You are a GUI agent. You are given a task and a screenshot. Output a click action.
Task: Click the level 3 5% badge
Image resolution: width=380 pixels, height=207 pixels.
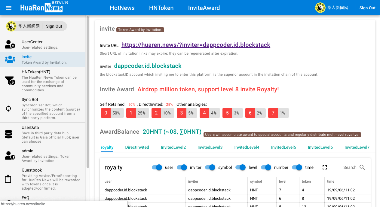tap(187, 113)
